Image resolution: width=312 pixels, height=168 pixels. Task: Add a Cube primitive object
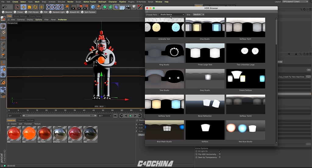pos(93,7)
